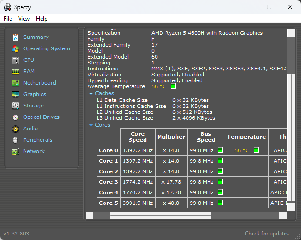301x240 pixels.
Task: Select the Core 5 row label
Action: pyautogui.click(x=109, y=203)
